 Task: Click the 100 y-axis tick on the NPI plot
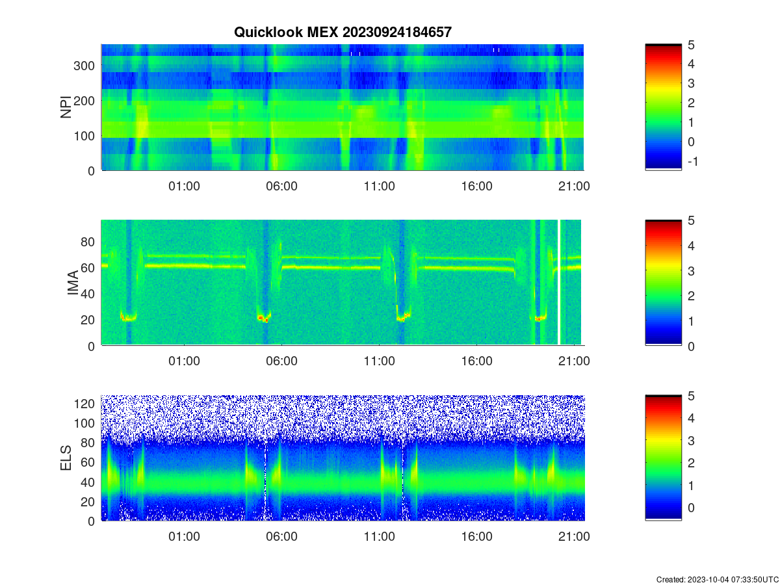pos(85,136)
